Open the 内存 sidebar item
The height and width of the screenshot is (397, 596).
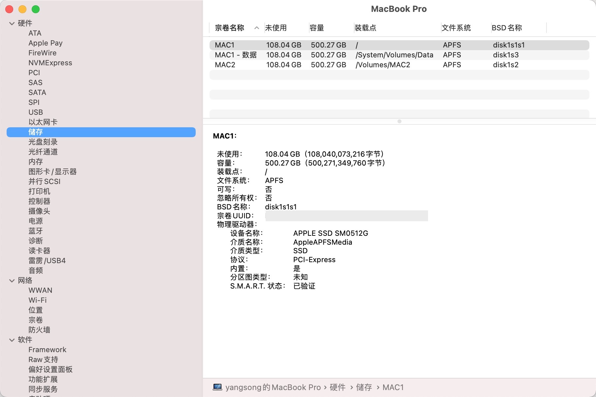coord(36,162)
